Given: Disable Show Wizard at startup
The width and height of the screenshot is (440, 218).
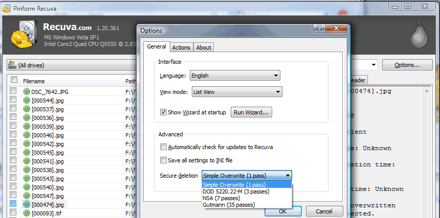Looking at the screenshot, I should point(163,112).
